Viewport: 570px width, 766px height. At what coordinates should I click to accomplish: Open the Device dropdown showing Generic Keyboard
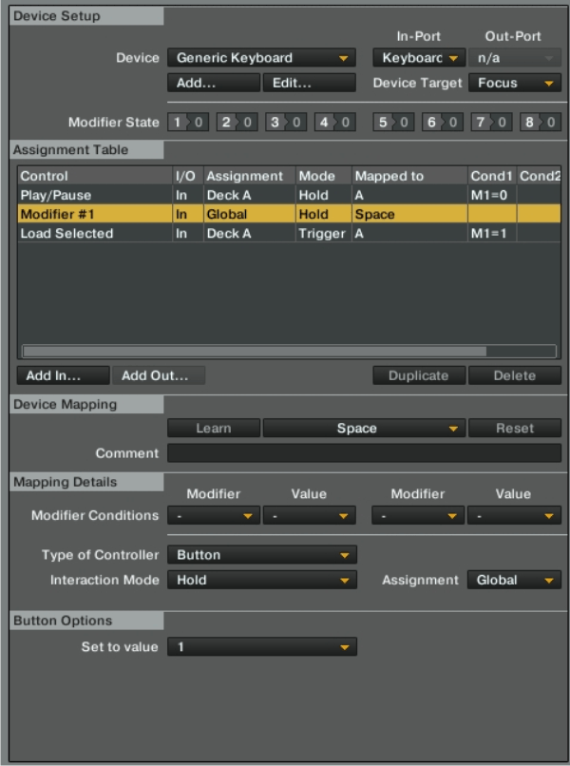261,58
